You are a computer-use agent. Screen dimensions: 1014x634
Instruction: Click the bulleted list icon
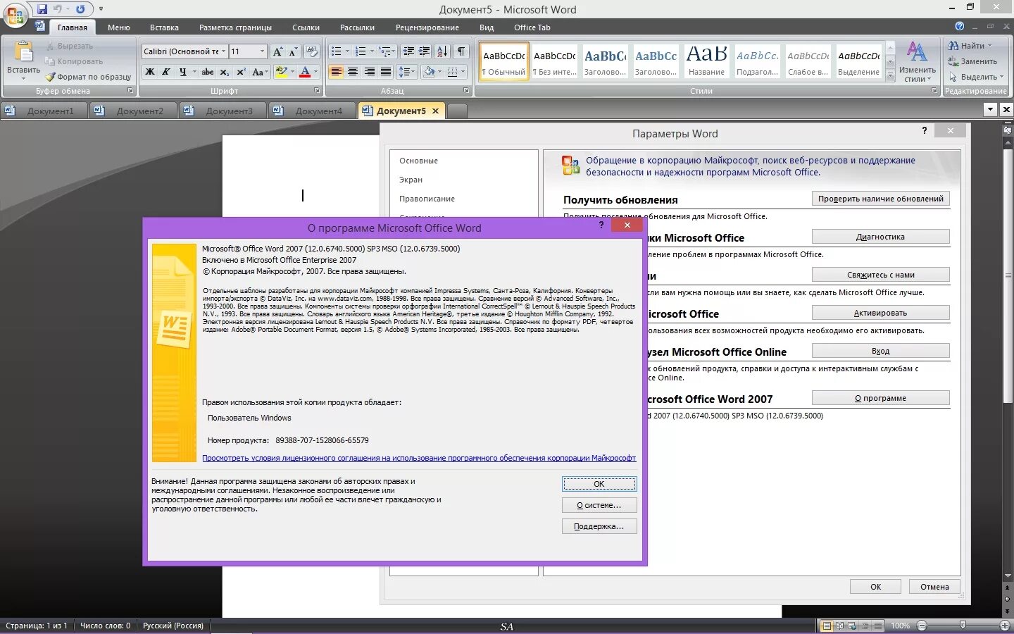[337, 51]
